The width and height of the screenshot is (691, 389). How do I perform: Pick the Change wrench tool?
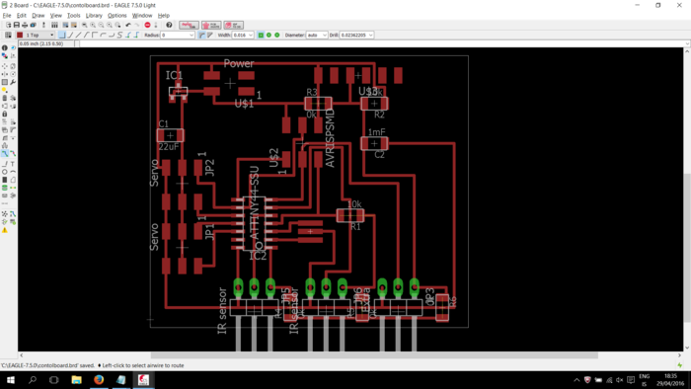(13, 82)
